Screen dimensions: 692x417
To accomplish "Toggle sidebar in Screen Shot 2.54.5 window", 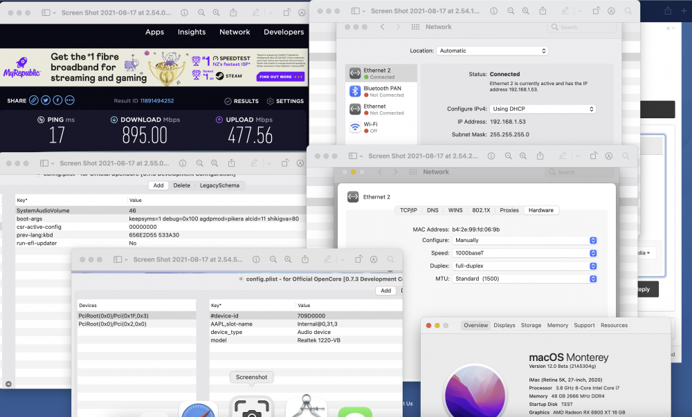I will point(118,259).
